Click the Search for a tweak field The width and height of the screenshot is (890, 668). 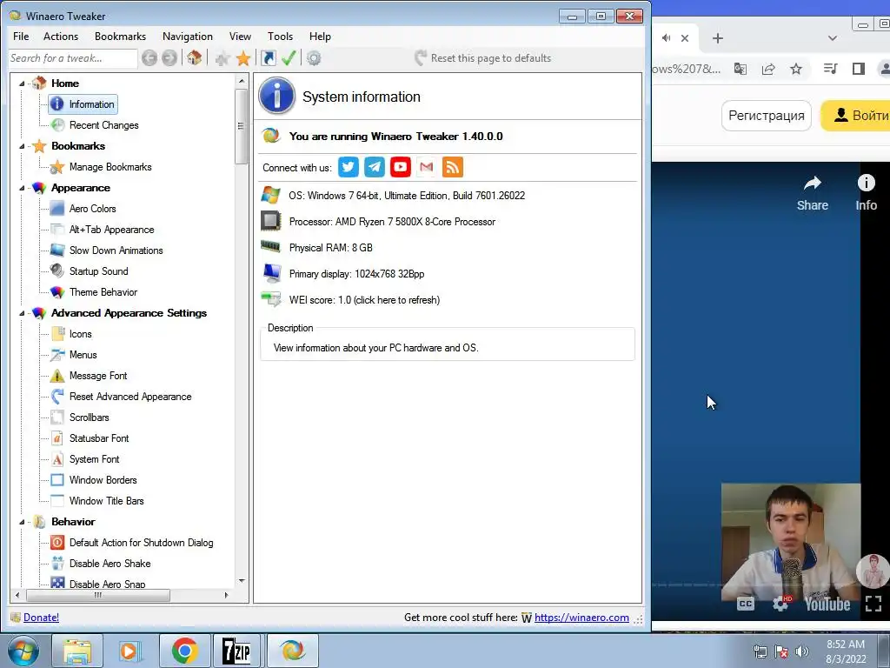tap(73, 58)
